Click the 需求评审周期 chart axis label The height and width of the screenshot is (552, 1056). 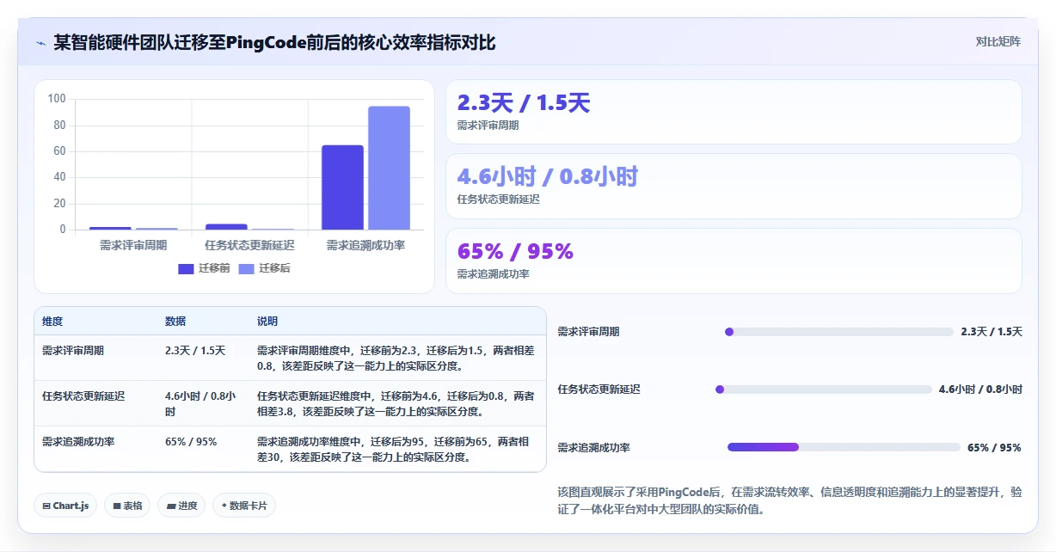point(133,245)
